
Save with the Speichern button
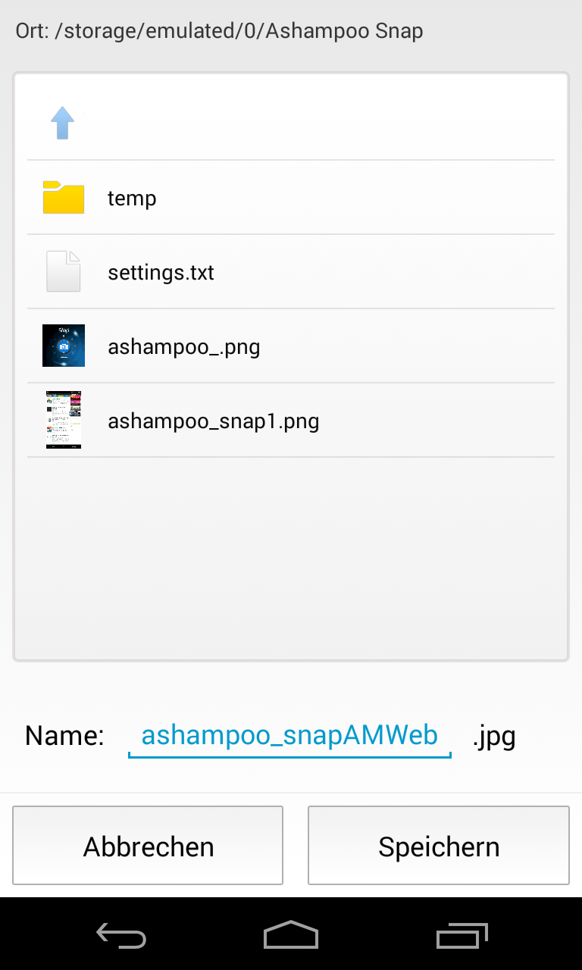(x=438, y=846)
